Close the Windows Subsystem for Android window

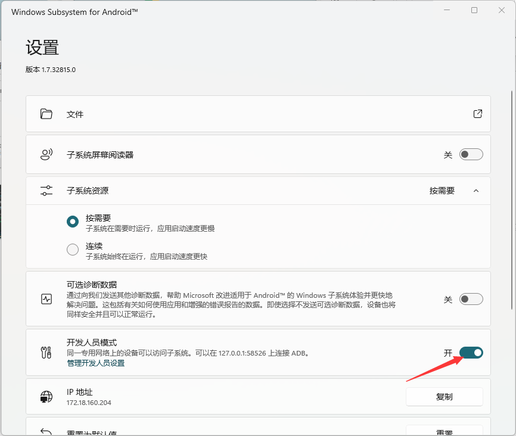[502, 10]
